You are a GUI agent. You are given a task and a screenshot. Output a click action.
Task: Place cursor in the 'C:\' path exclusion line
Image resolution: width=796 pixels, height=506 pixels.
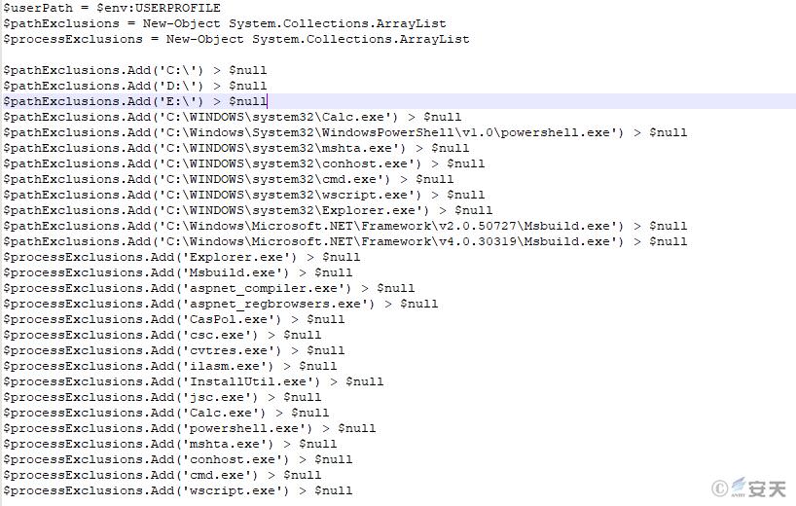tap(134, 70)
